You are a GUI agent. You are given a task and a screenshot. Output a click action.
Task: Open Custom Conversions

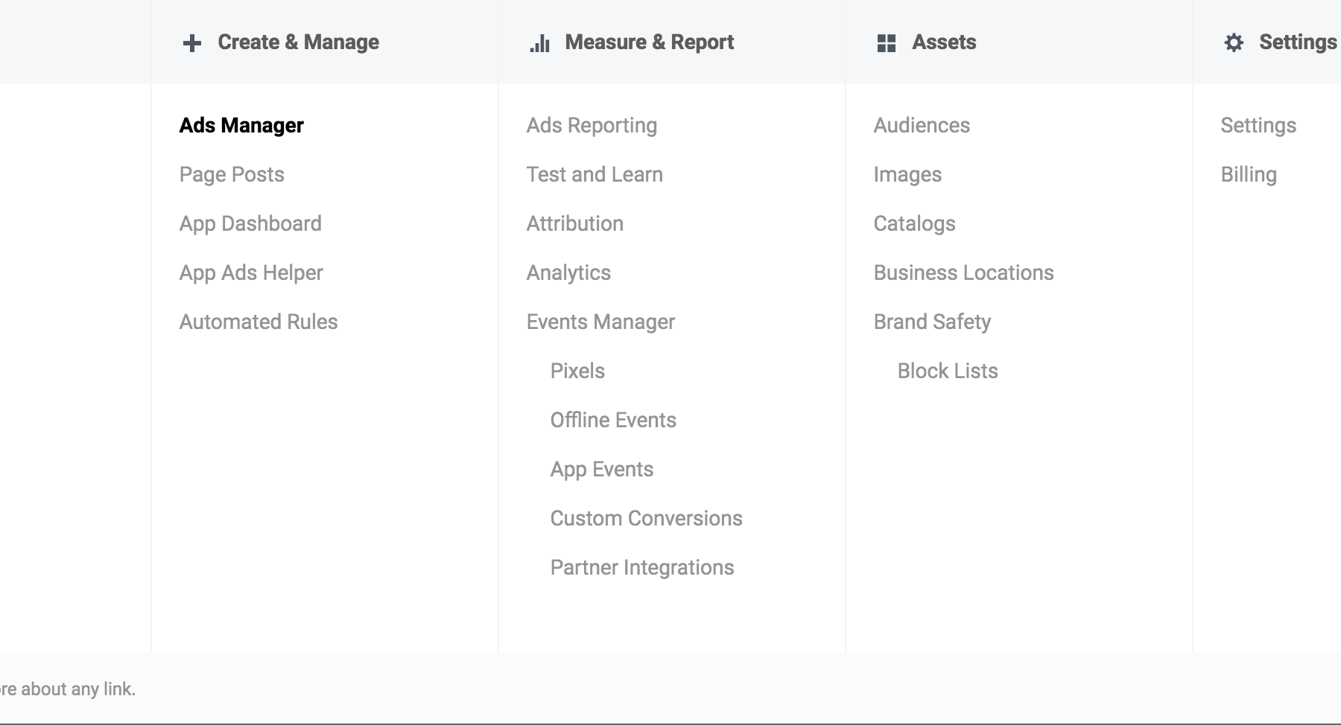click(647, 518)
